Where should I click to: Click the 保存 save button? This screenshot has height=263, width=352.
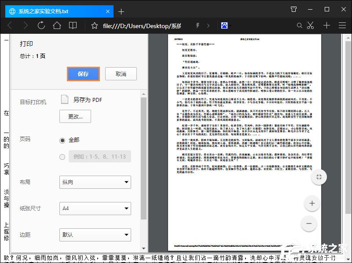(x=83, y=74)
